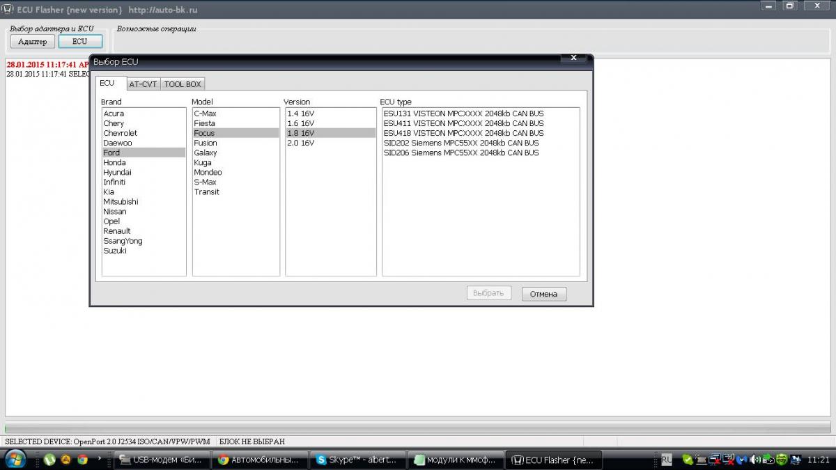Open the Windows Start menu orb
The width and height of the screenshot is (836, 470).
point(15,459)
